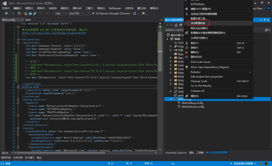Click the Copy icon in context menu
Image resolution: width=272 pixels, height=166 pixels.
(187, 48)
